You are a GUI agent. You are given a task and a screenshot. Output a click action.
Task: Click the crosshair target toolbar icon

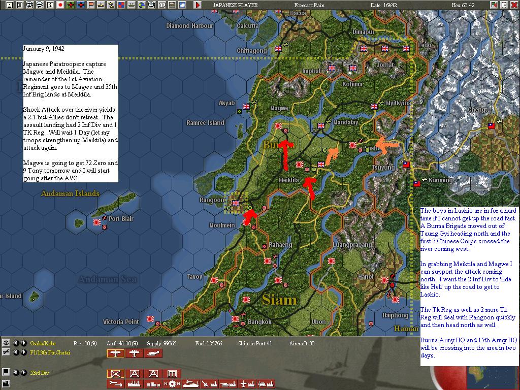151,5
